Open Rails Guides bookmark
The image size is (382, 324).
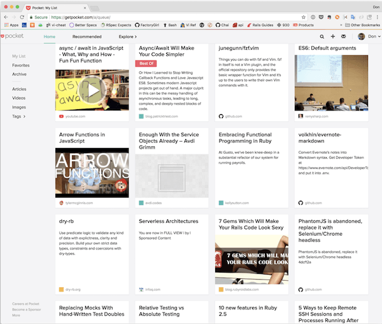tap(260, 25)
